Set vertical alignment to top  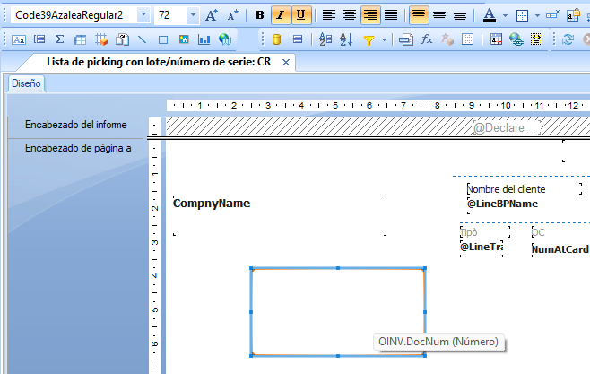tap(419, 15)
